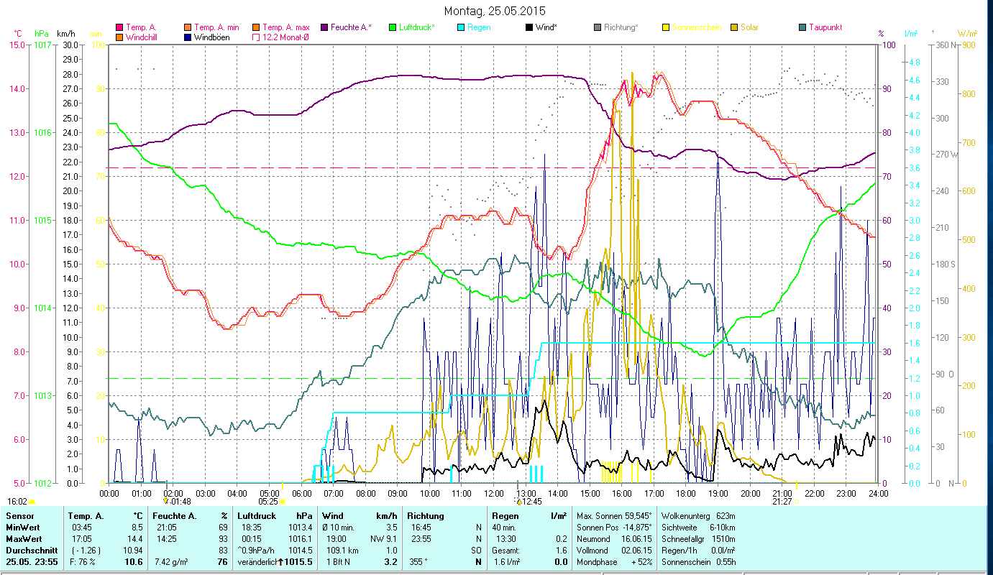The width and height of the screenshot is (993, 575).
Task: Click the Temp. A. min legend square
Action: [x=188, y=27]
